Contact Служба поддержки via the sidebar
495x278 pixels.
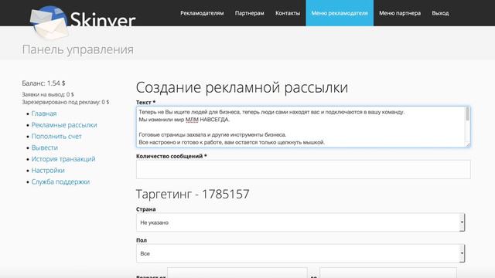60,181
